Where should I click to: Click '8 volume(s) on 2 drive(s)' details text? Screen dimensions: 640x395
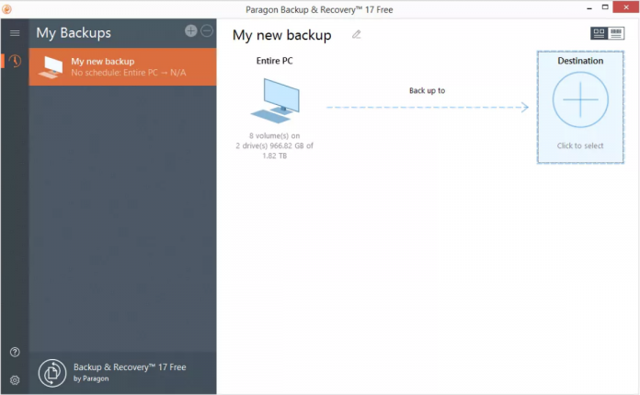(274, 145)
